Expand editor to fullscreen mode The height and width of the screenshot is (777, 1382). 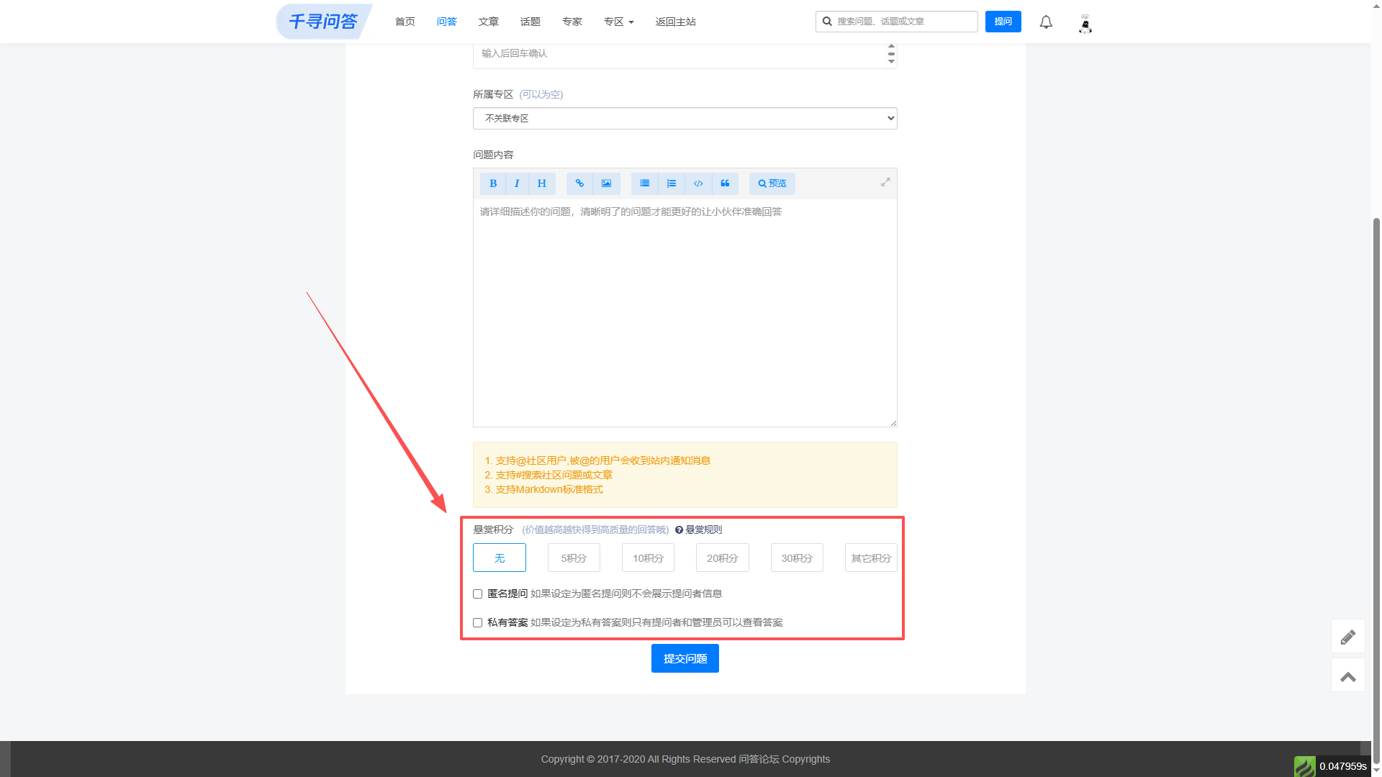click(885, 182)
